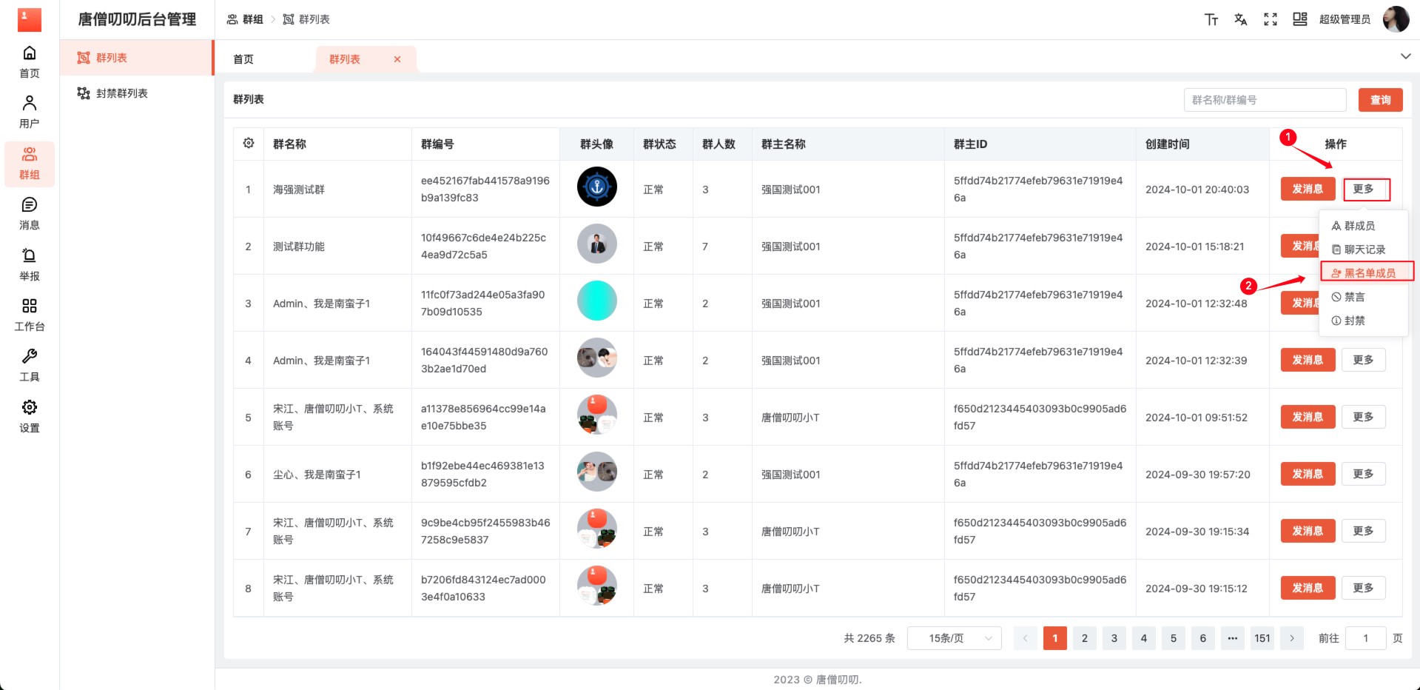1420x690 pixels.
Task: Go to the 举报 reports section
Action: [x=29, y=264]
